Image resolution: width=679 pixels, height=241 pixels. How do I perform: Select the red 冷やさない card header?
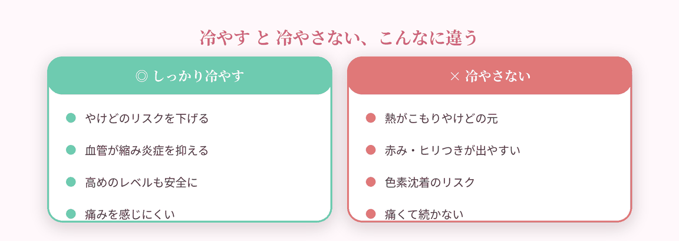(x=490, y=76)
